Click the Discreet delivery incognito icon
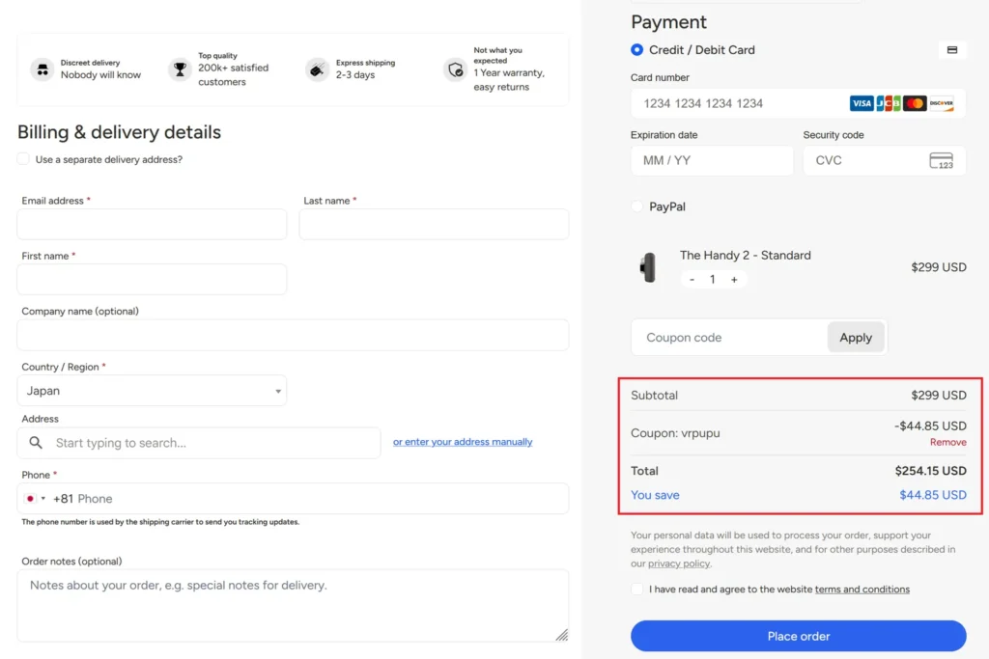This screenshot has height=659, width=989. [x=42, y=69]
